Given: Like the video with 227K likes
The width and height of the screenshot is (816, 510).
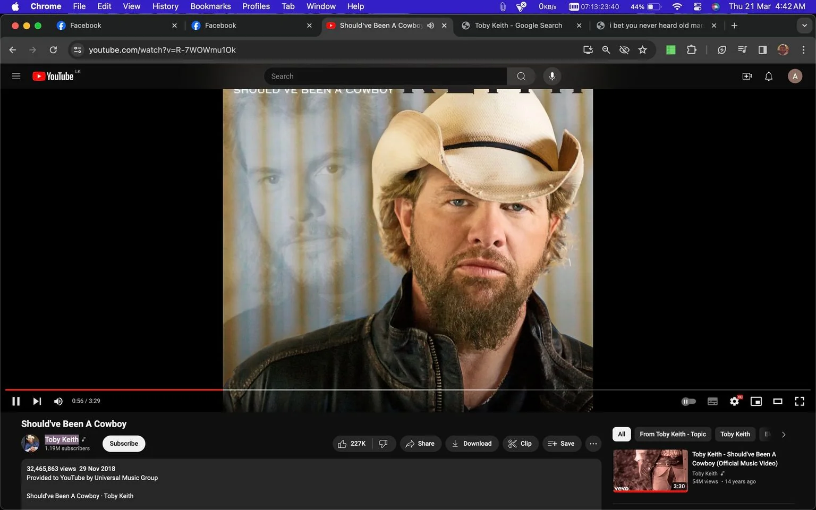Looking at the screenshot, I should tap(352, 444).
